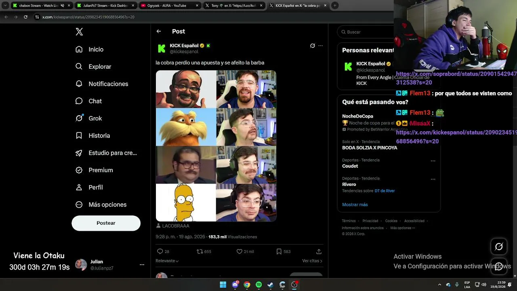The image size is (517, 291).
Task: Go back with the Post arrow
Action: [x=159, y=31]
